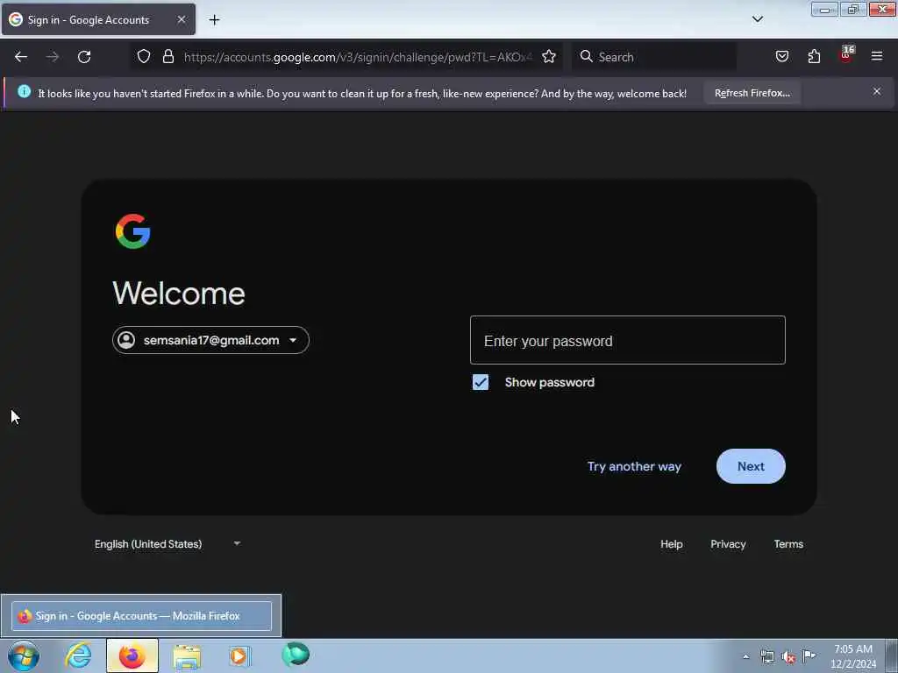Open the green round taskbar application icon
Viewport: 898px width, 673px height.
point(296,654)
